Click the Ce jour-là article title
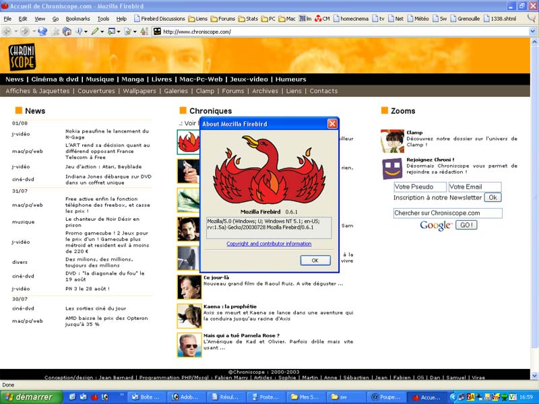 pos(216,277)
